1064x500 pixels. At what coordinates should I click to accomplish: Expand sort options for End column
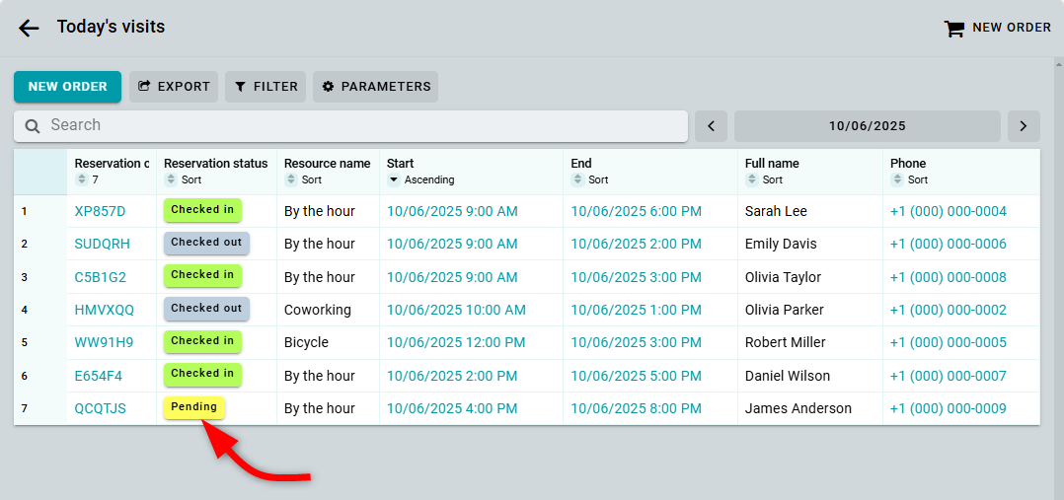click(x=577, y=180)
